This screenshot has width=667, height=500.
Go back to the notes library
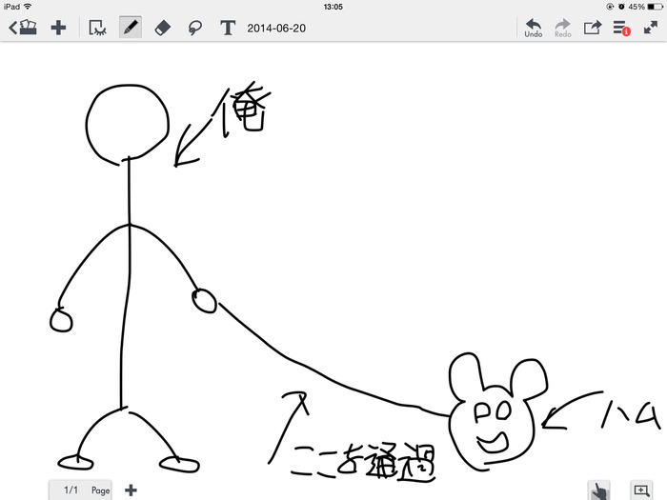coord(23,28)
